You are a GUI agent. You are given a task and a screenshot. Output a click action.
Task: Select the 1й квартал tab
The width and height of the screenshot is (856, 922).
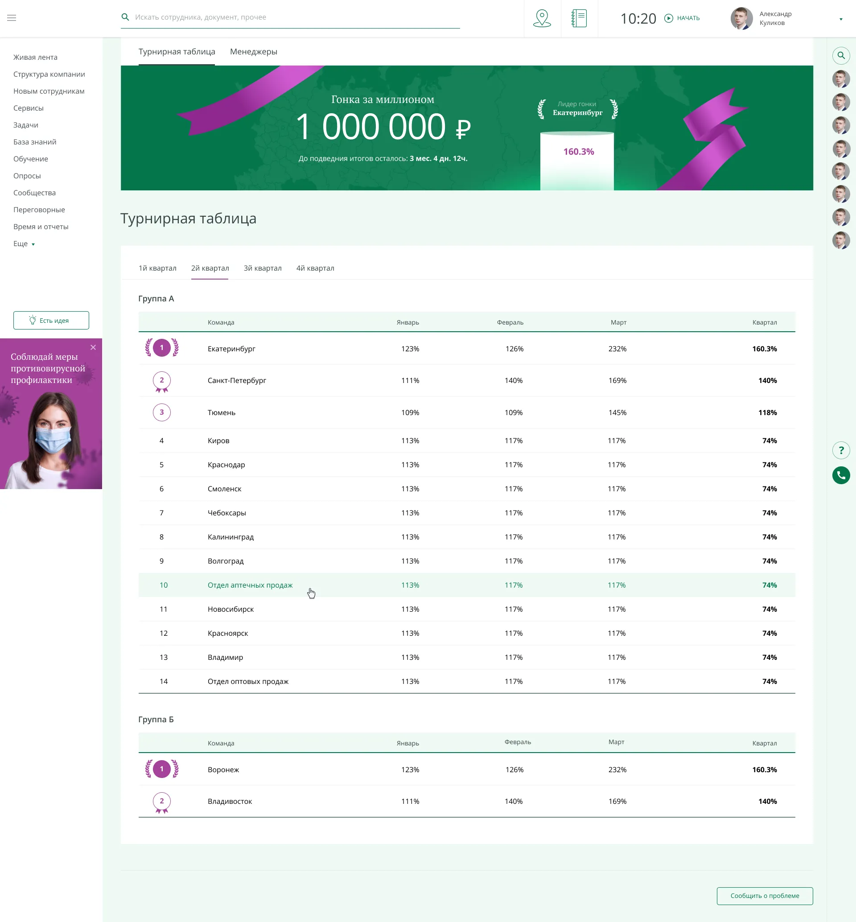(x=157, y=268)
